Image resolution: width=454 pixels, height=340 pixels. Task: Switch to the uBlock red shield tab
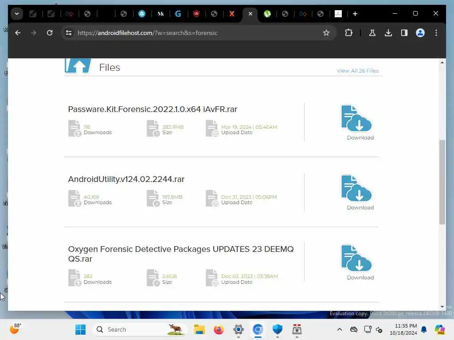196,14
